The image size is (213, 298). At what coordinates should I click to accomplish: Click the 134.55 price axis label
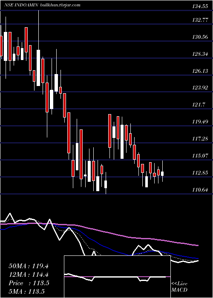coord(200,6)
